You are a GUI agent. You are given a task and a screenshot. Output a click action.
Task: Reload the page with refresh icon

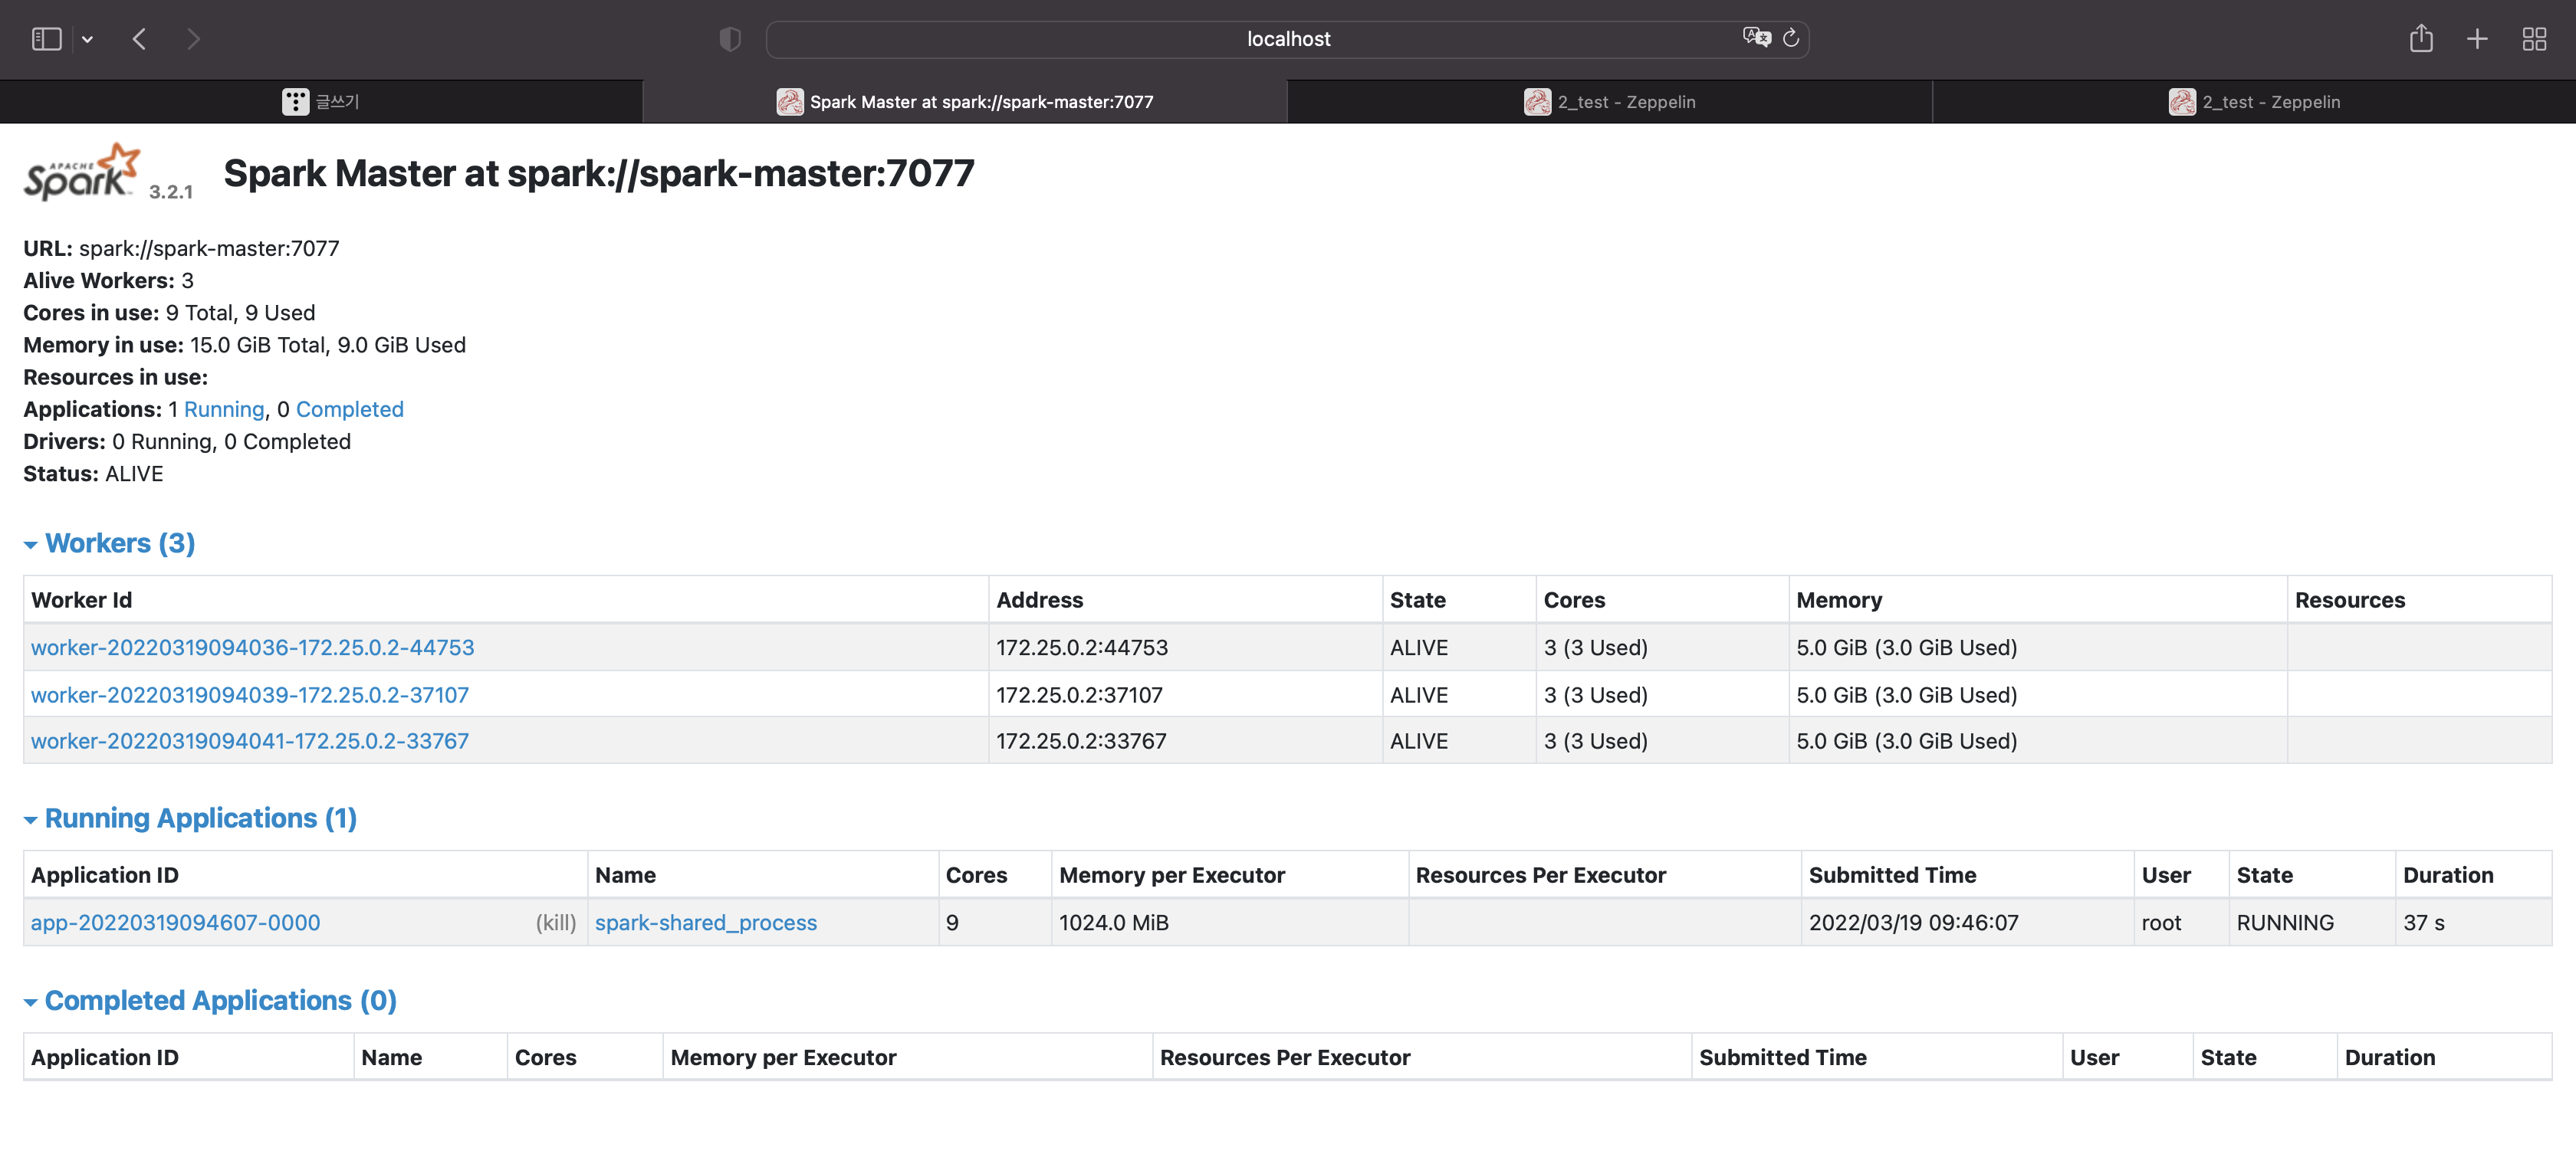point(1791,38)
